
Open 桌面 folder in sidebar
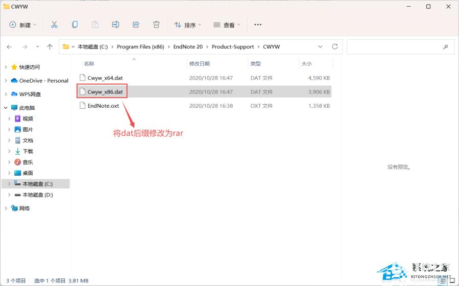28,173
